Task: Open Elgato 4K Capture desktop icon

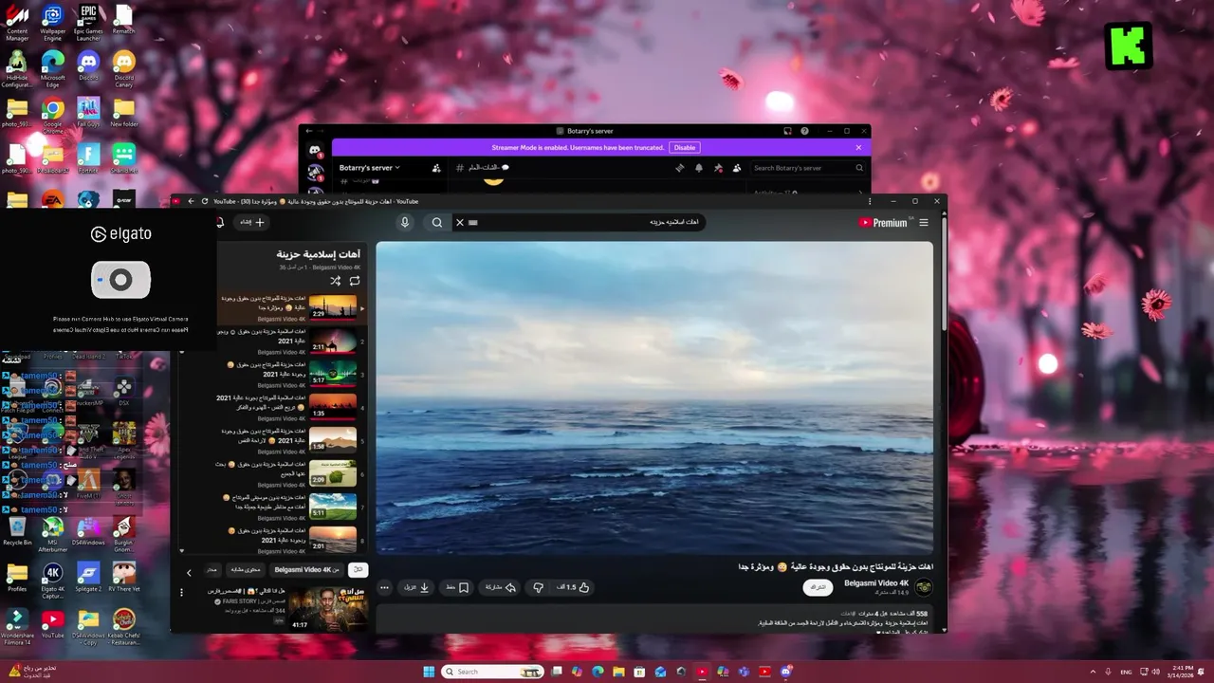Action: click(53, 578)
